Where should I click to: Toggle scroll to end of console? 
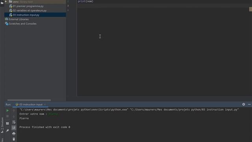(14, 128)
